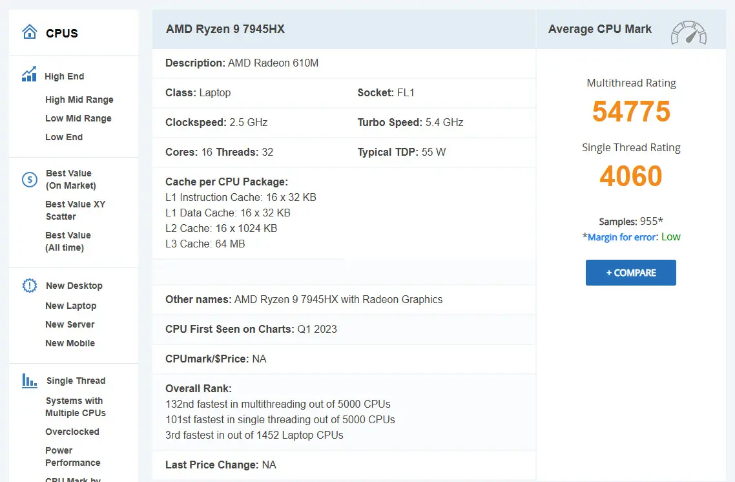Go to the Low End CPU list
Screen dimensions: 735x482
[x=64, y=137]
